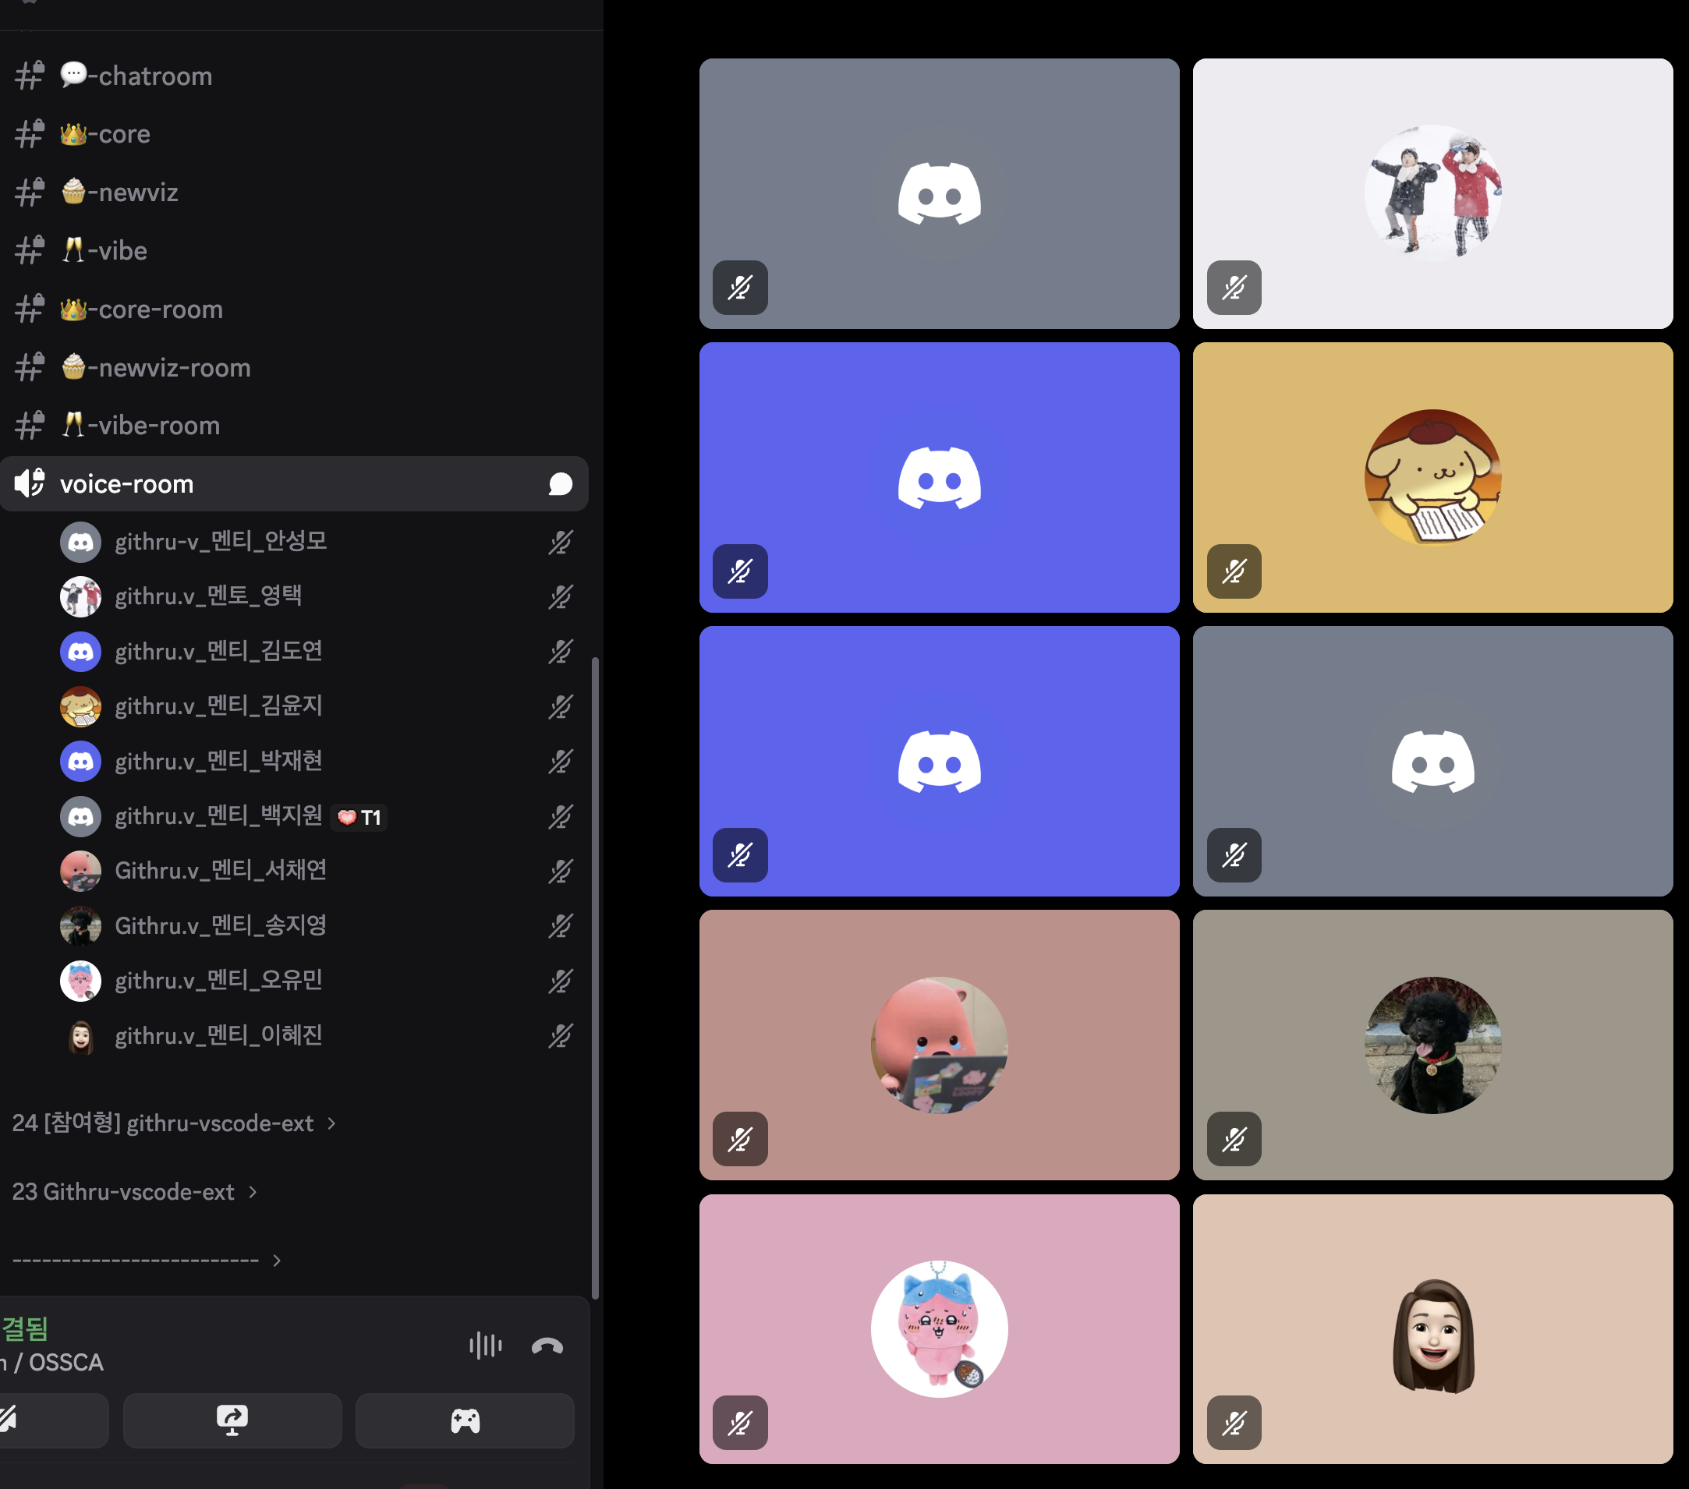The height and width of the screenshot is (1489, 1689).
Task: Open the core text channel
Action: pos(294,134)
